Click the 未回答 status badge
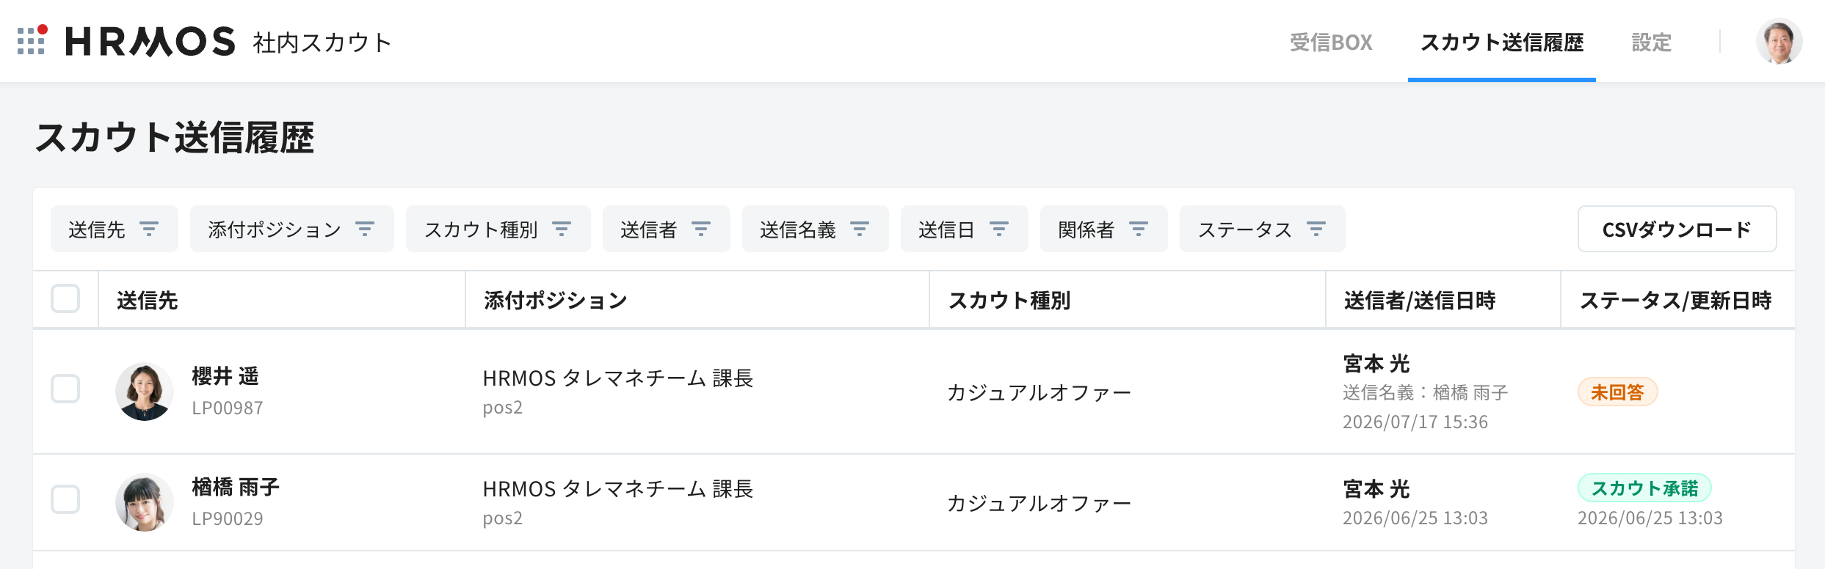Image resolution: width=1825 pixels, height=569 pixels. (x=1618, y=392)
